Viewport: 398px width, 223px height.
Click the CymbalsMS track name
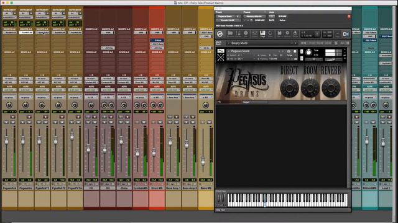point(141,188)
